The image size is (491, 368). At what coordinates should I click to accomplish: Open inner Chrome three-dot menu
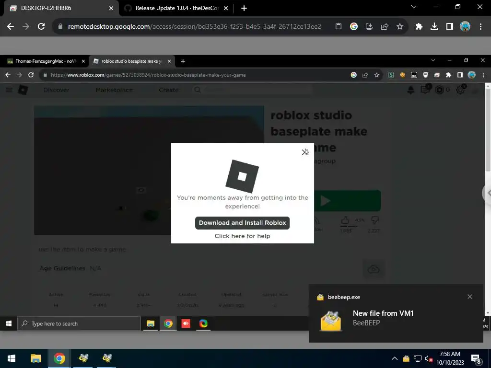pos(483,75)
